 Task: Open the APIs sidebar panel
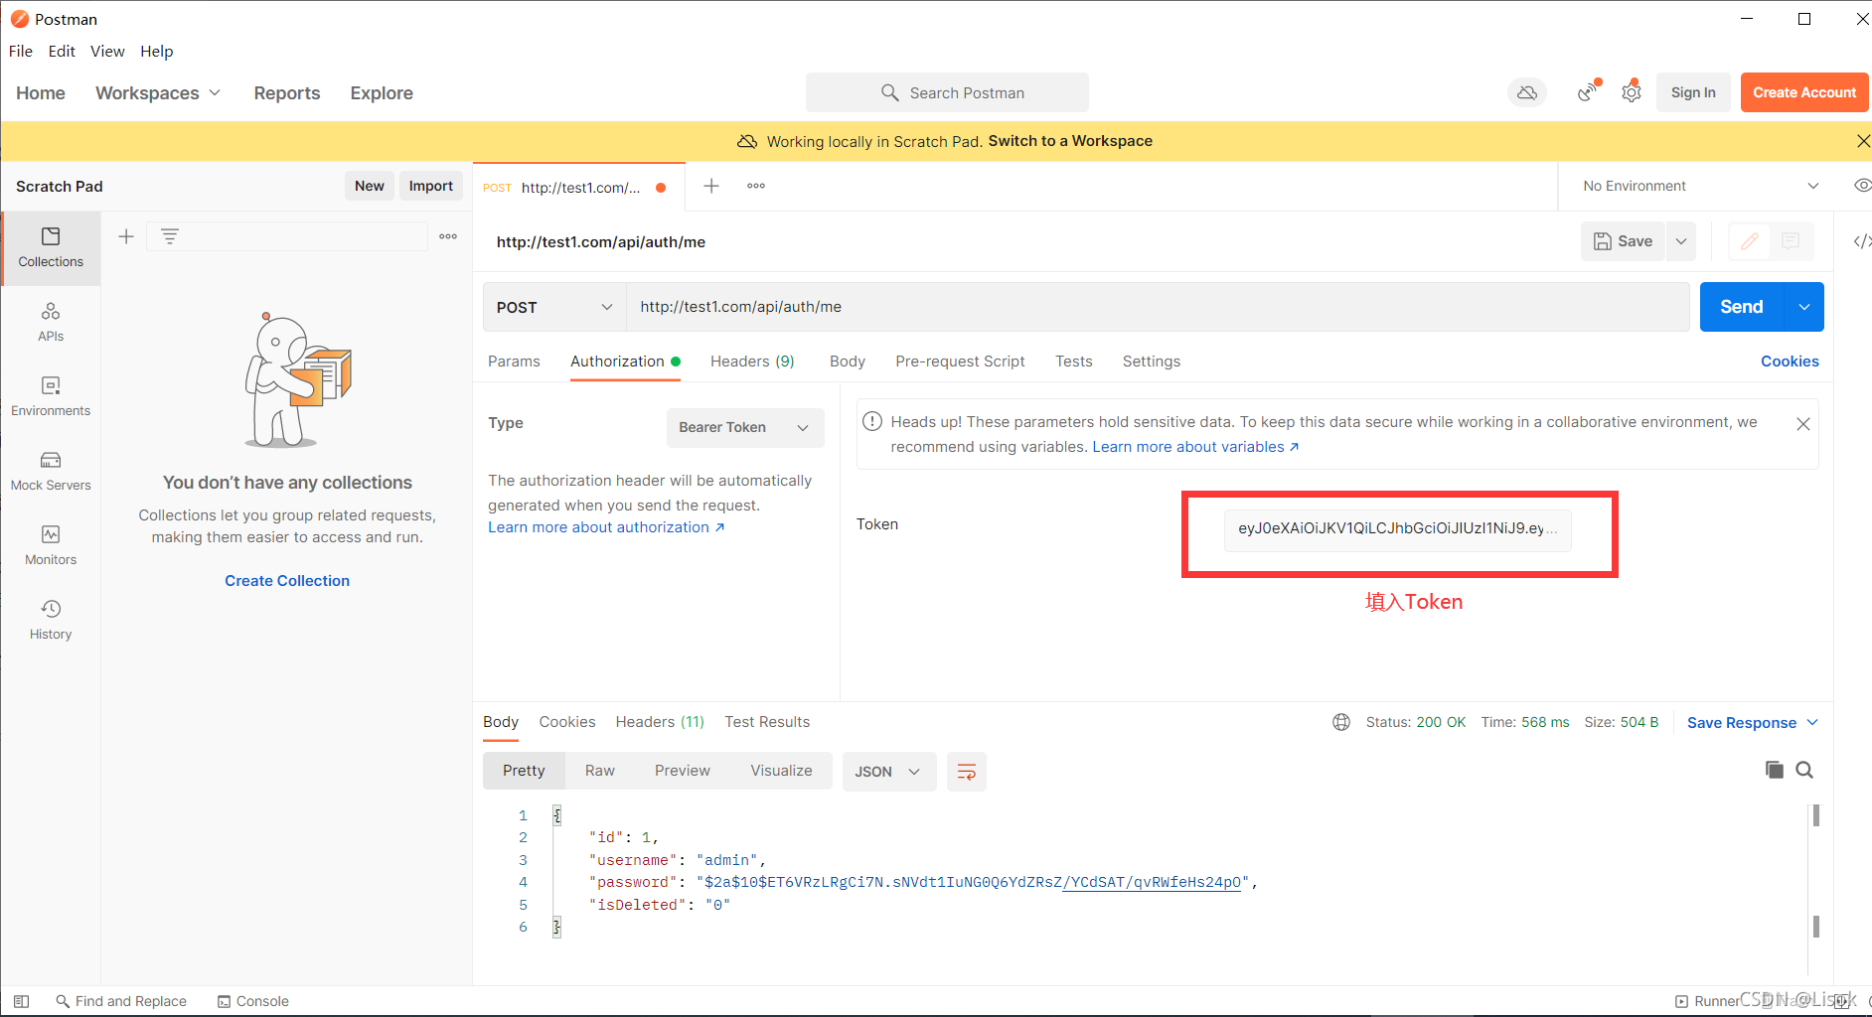pos(51,322)
